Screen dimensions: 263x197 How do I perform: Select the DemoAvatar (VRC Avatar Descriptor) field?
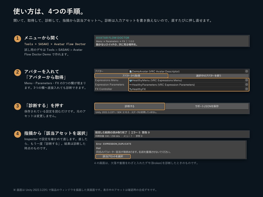188,71
